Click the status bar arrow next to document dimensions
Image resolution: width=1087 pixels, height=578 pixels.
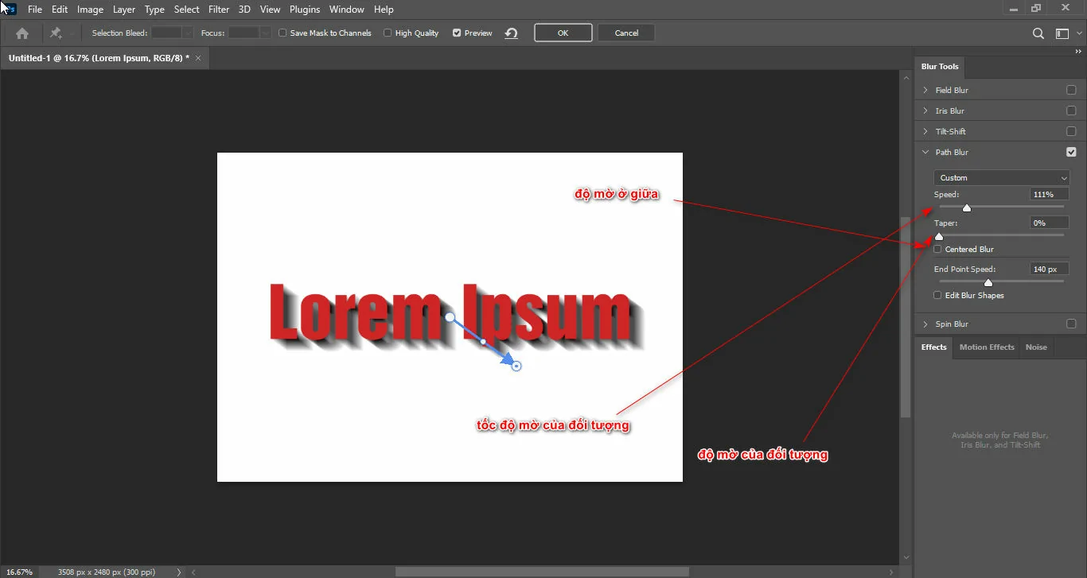click(178, 571)
